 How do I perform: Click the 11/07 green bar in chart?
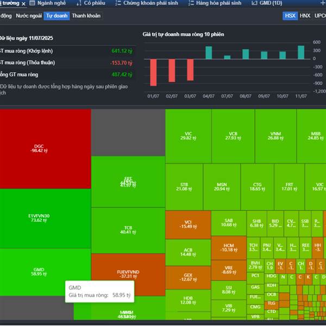tap(301, 52)
